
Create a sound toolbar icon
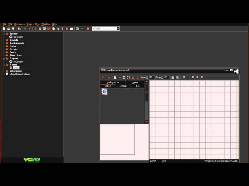tap(40, 29)
